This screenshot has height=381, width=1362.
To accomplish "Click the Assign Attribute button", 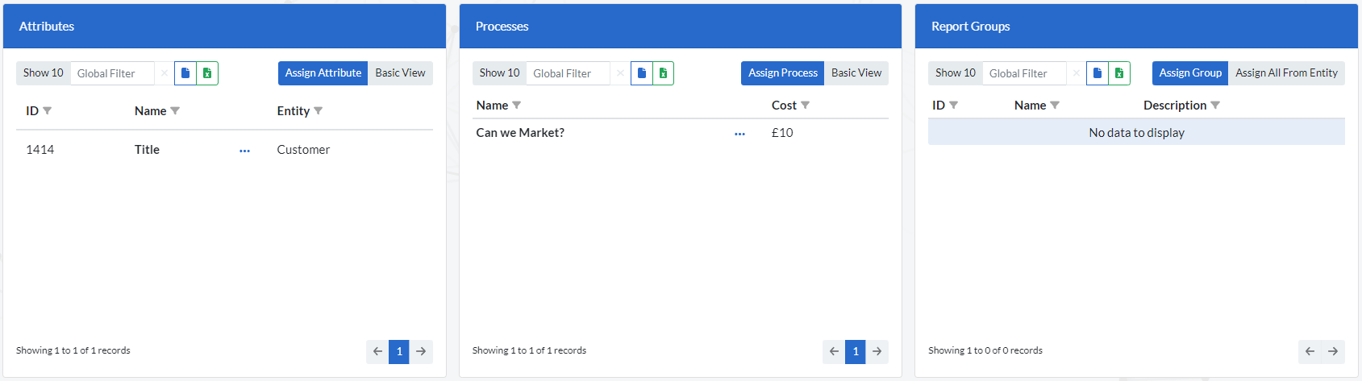I will (x=323, y=73).
